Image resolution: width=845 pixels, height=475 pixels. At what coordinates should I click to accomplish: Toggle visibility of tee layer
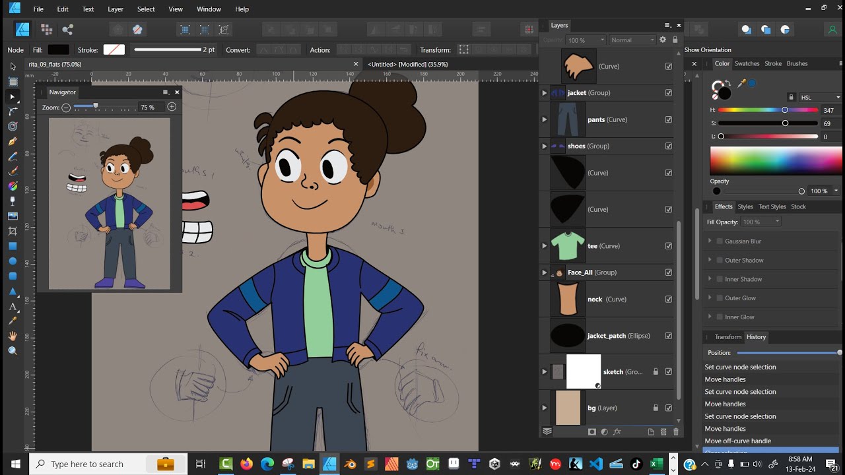pos(669,246)
